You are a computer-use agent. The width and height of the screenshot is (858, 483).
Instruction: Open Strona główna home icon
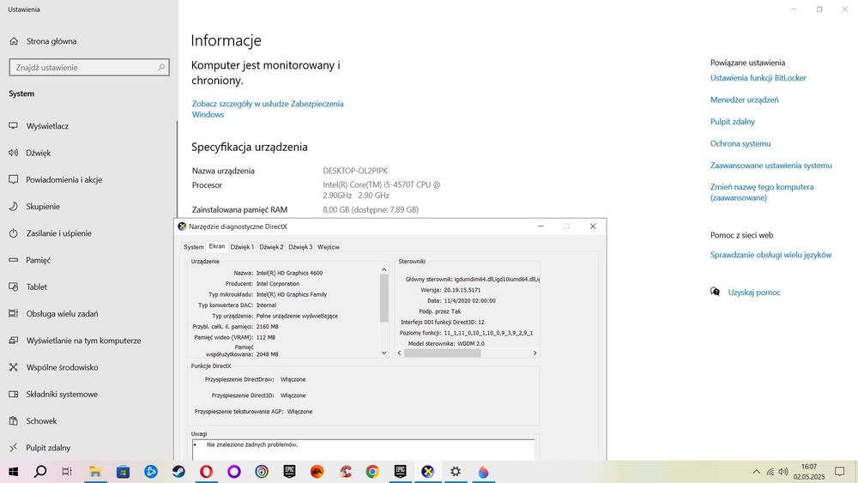point(15,41)
